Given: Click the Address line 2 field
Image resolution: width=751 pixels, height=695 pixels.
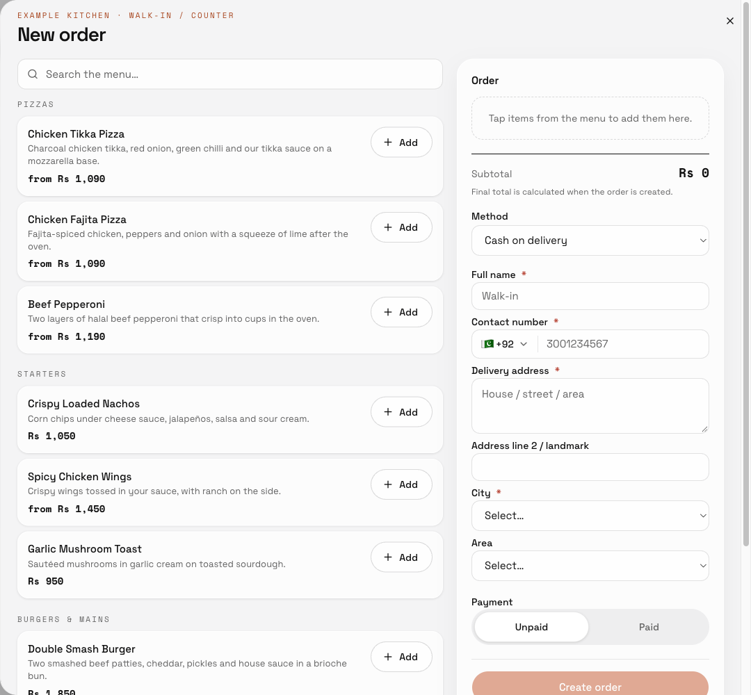Looking at the screenshot, I should click(590, 467).
